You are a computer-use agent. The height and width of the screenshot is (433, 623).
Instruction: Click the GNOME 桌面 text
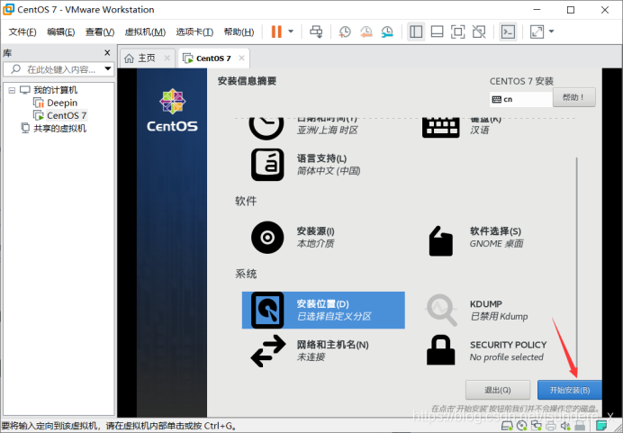[x=497, y=244]
